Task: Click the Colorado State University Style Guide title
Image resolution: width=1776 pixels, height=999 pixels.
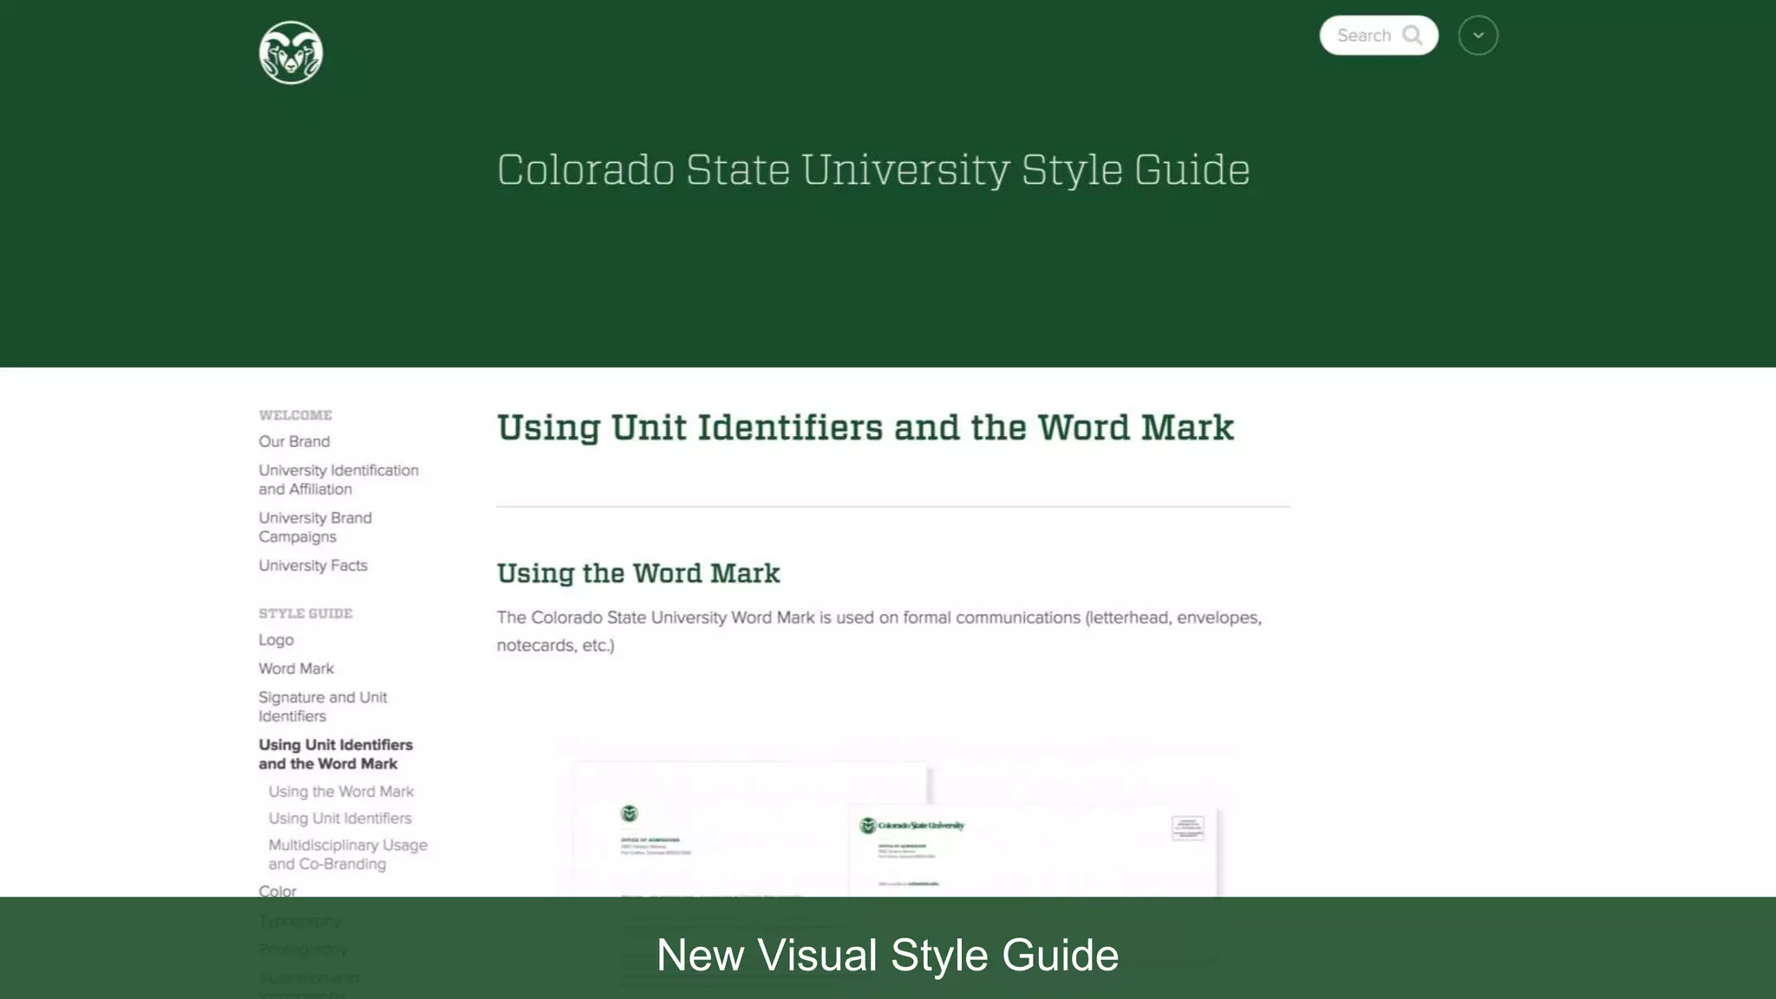Action: (873, 170)
